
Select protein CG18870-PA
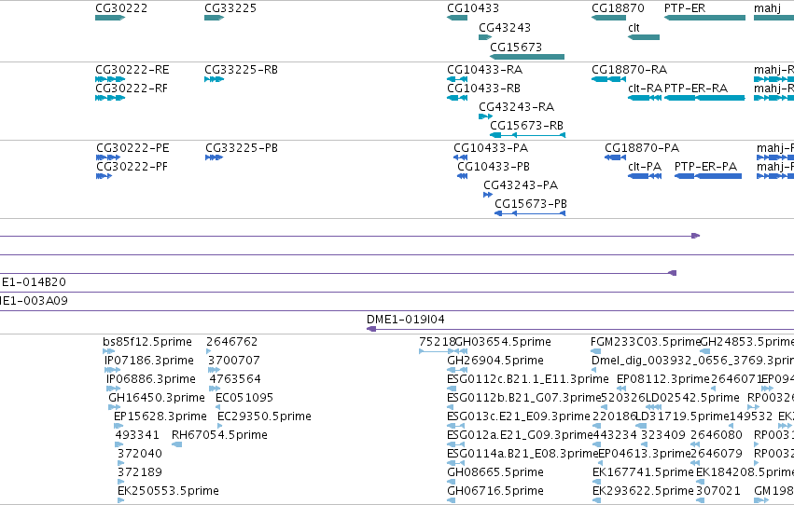pyautogui.click(x=615, y=157)
